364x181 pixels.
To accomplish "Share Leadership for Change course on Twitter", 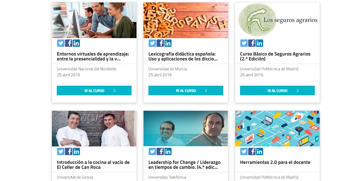I will click(152, 151).
